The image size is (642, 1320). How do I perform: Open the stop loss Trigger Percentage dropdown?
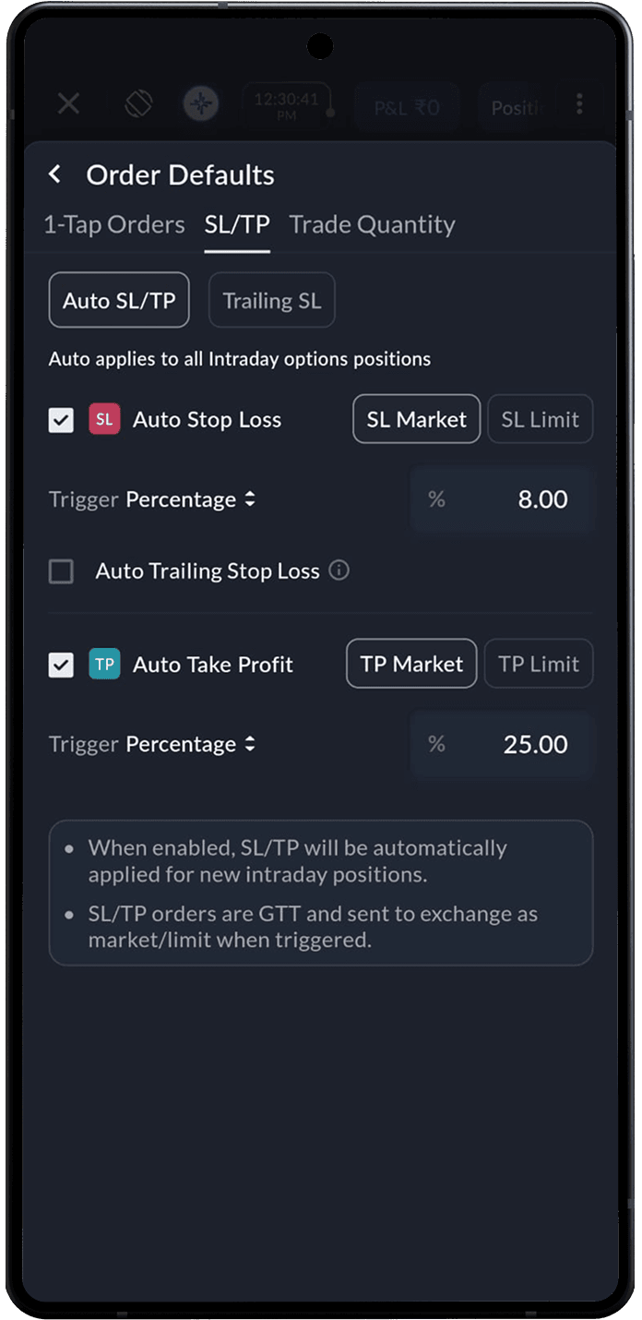(x=191, y=499)
